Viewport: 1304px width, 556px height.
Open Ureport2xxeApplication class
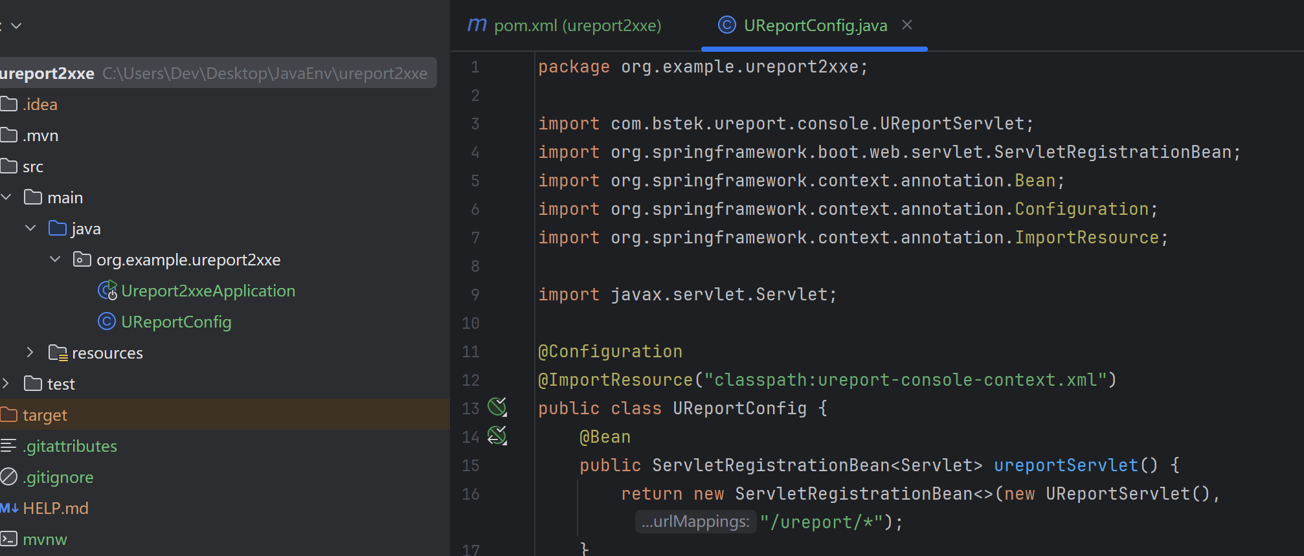[x=207, y=291]
